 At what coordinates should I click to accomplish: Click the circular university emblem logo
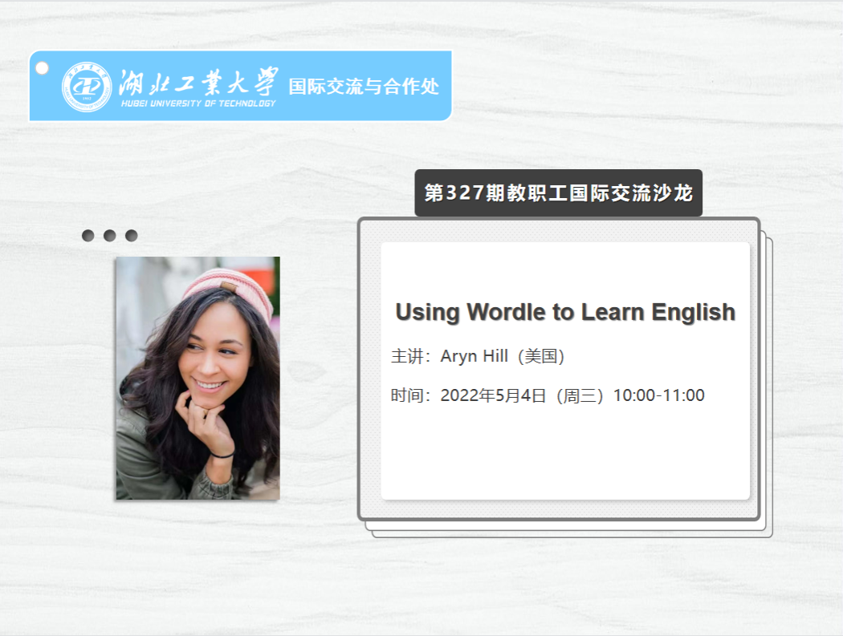(86, 87)
